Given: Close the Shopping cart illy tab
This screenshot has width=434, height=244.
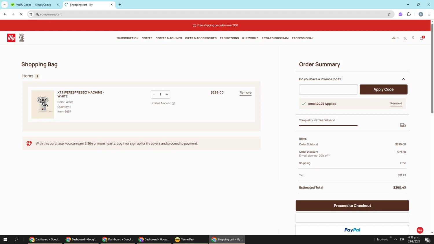Looking at the screenshot, I should tap(112, 5).
